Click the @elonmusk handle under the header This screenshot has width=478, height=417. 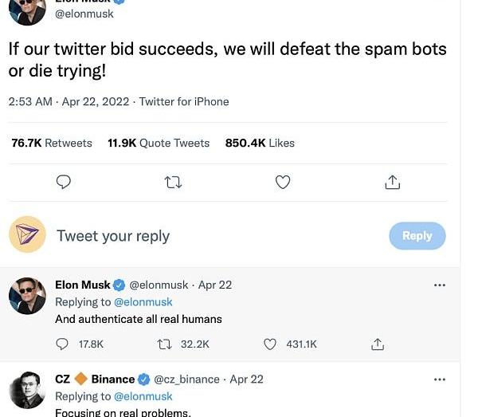click(84, 14)
